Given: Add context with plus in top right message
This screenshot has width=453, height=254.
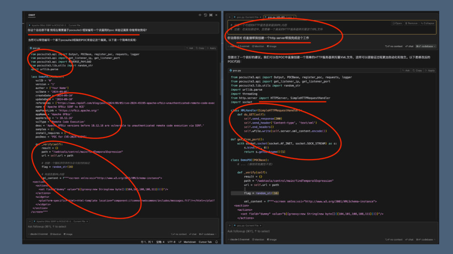Looking at the screenshot, I should pos(230,17).
